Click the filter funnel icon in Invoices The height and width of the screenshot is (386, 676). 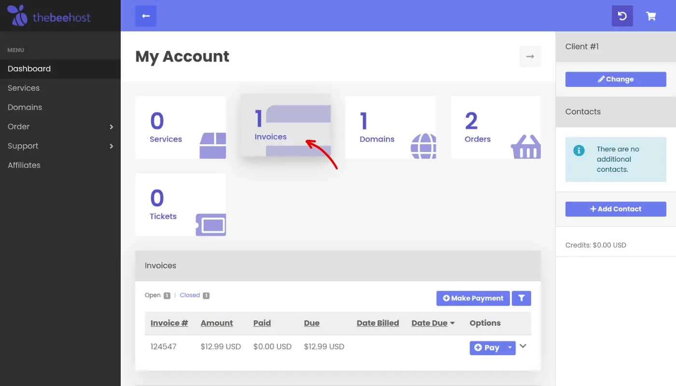(521, 298)
